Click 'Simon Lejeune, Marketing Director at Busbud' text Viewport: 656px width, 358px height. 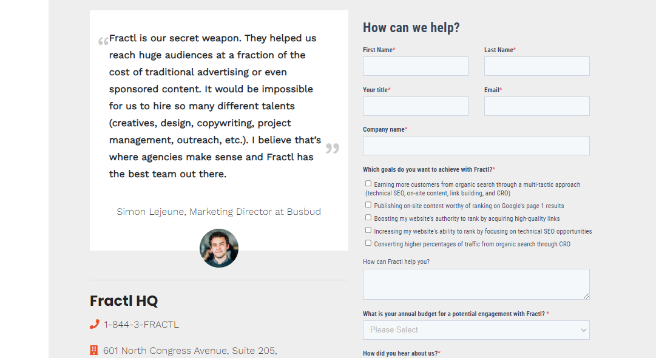click(x=219, y=212)
